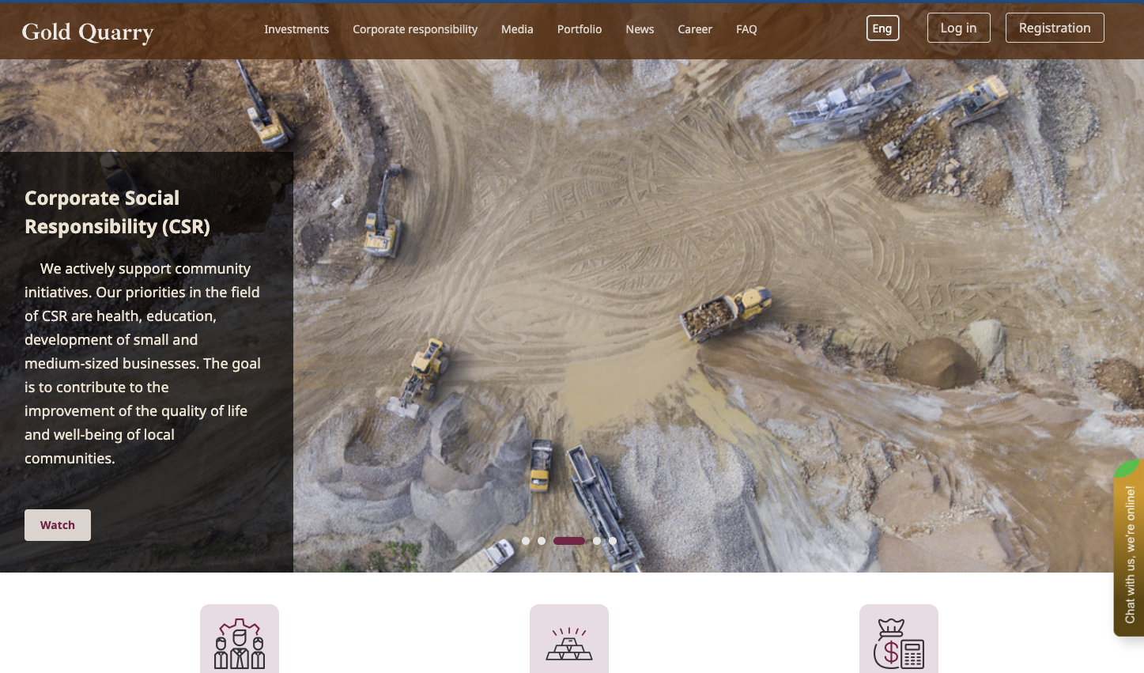Click the Registration button
1144x673 pixels.
[1055, 28]
